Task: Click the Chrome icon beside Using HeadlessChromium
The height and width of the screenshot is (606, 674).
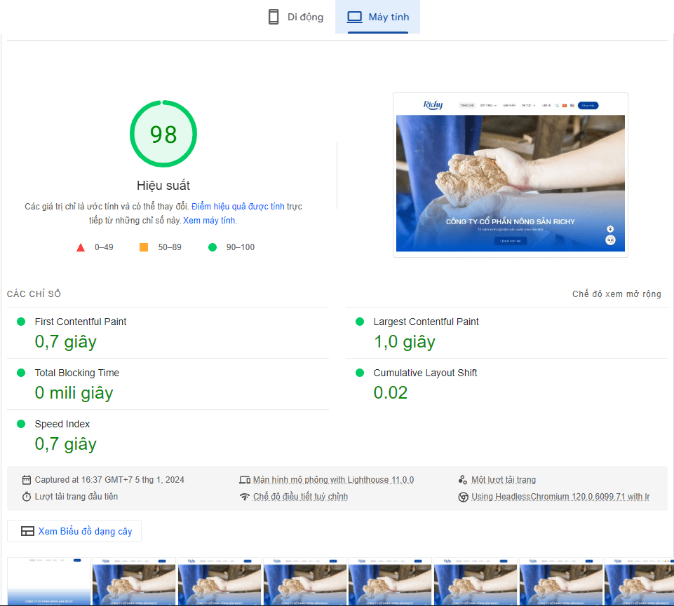Action: [x=463, y=497]
